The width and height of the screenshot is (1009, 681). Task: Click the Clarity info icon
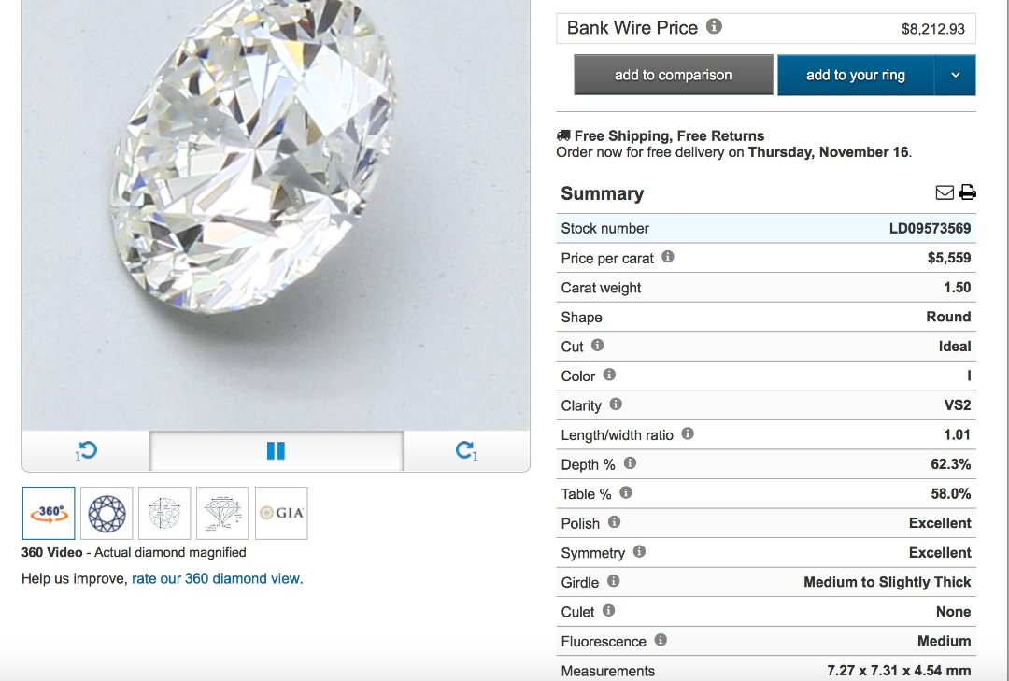point(616,404)
